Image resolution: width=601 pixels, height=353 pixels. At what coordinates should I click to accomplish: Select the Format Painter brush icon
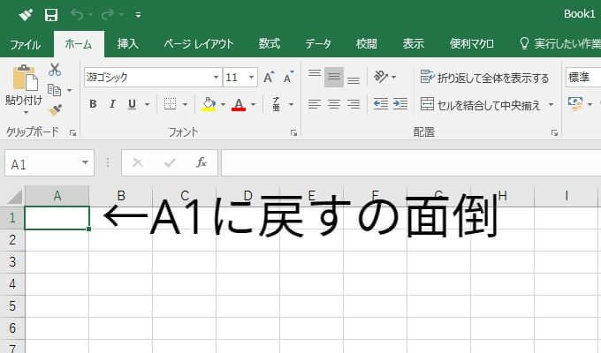[55, 110]
